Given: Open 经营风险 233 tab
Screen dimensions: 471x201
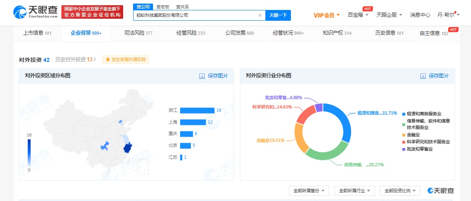Looking at the screenshot, I should (191, 33).
